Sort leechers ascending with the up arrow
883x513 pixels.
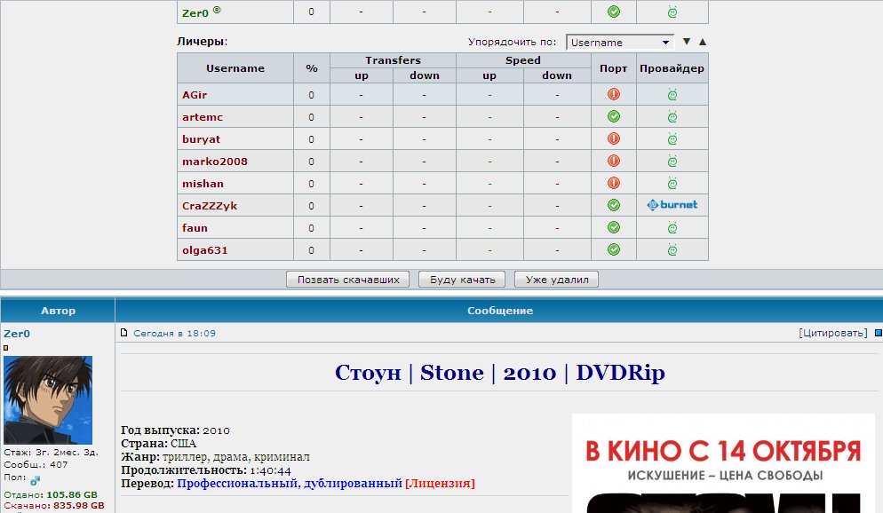click(x=703, y=42)
